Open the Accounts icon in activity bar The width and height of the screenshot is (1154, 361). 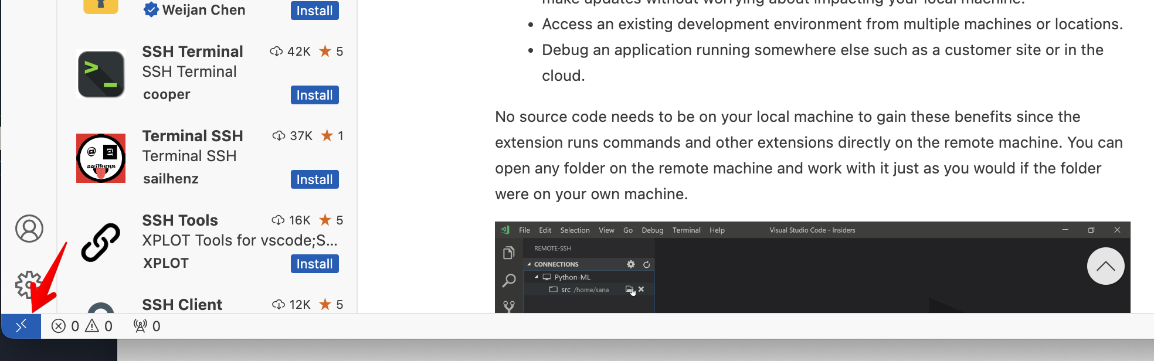(29, 229)
